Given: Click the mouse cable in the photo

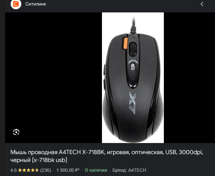Looking at the screenshot, I should 133,25.
